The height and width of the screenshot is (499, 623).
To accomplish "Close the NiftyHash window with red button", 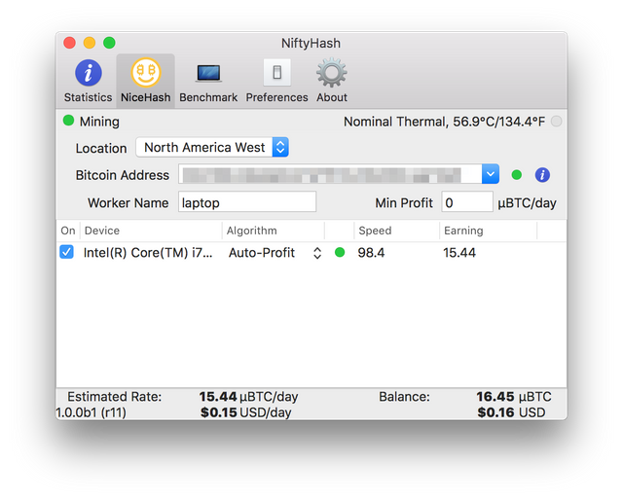I will [69, 43].
